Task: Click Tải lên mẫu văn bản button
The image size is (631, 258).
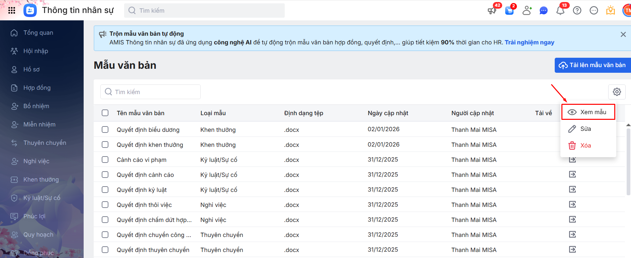Action: click(593, 65)
